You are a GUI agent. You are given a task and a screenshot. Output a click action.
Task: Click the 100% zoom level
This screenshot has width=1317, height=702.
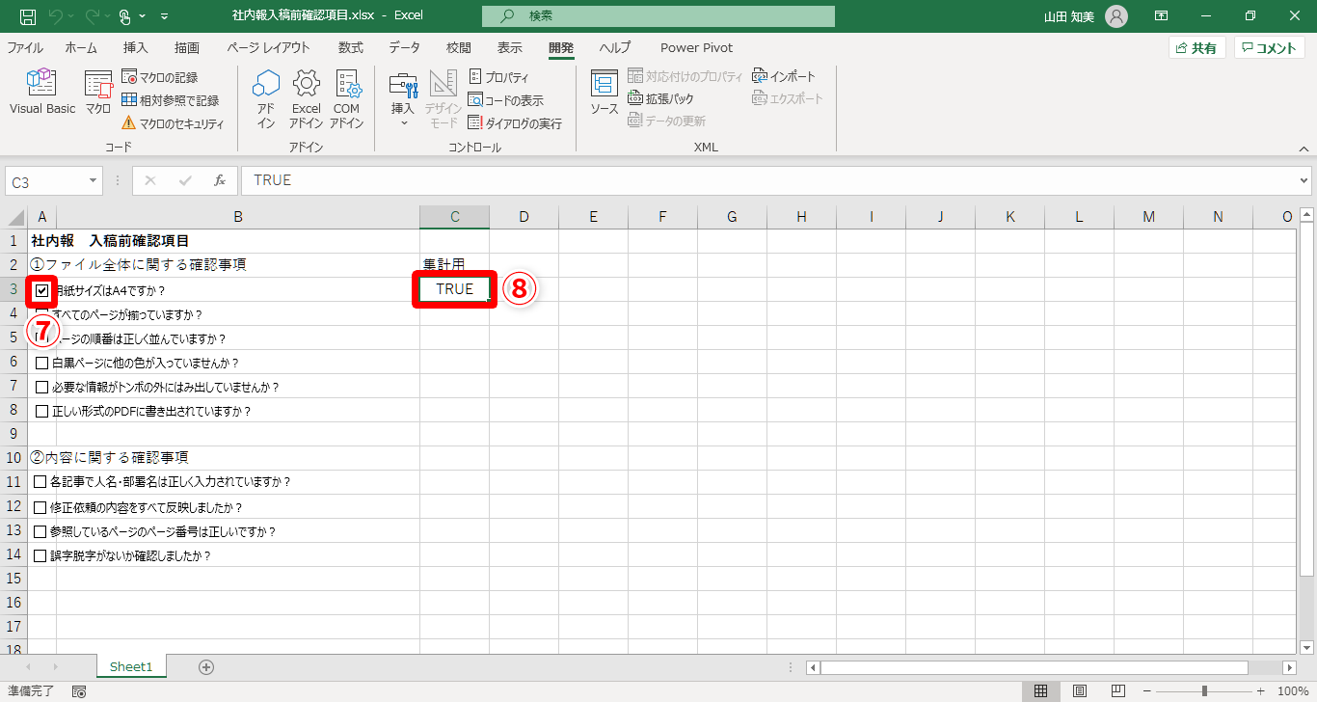click(1292, 691)
